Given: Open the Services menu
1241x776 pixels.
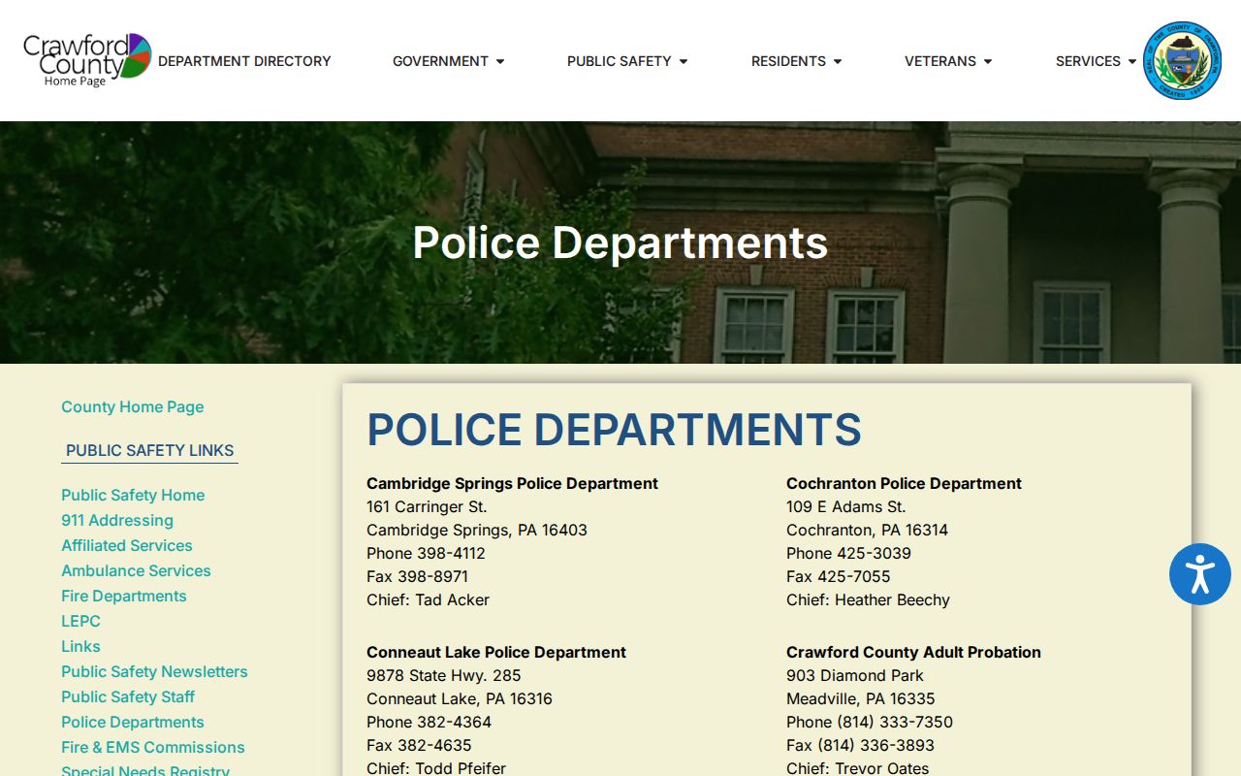Looking at the screenshot, I should (x=1088, y=61).
